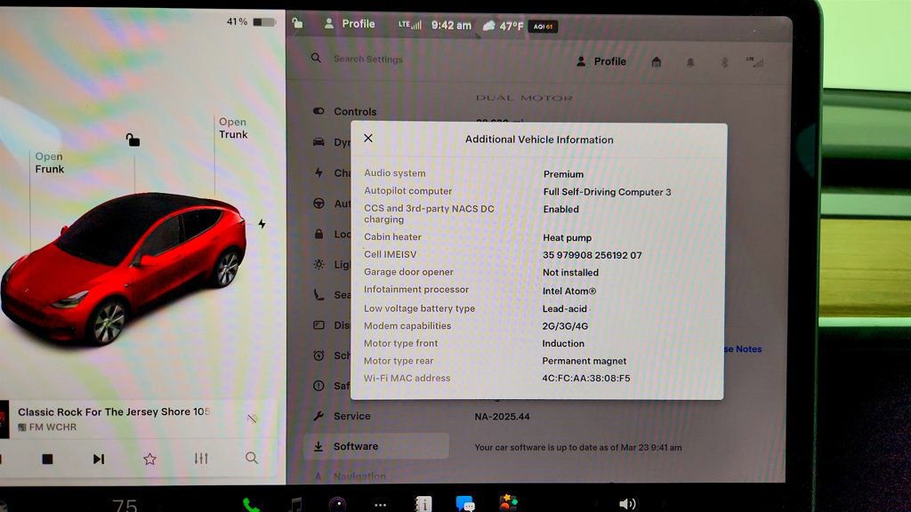Tap the red Model Y car image
This screenshot has height=512, width=911.
tap(123, 268)
